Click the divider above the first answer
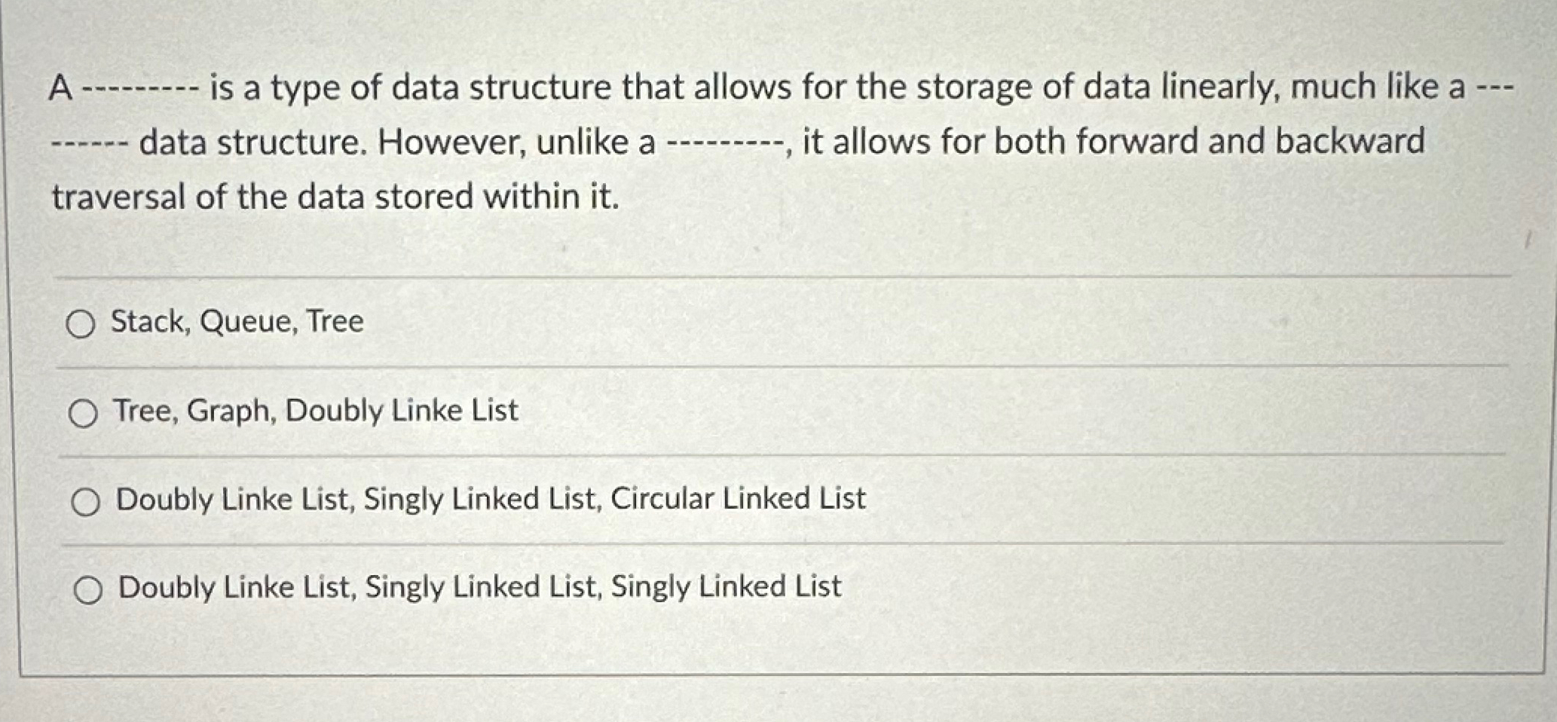 click(x=776, y=278)
